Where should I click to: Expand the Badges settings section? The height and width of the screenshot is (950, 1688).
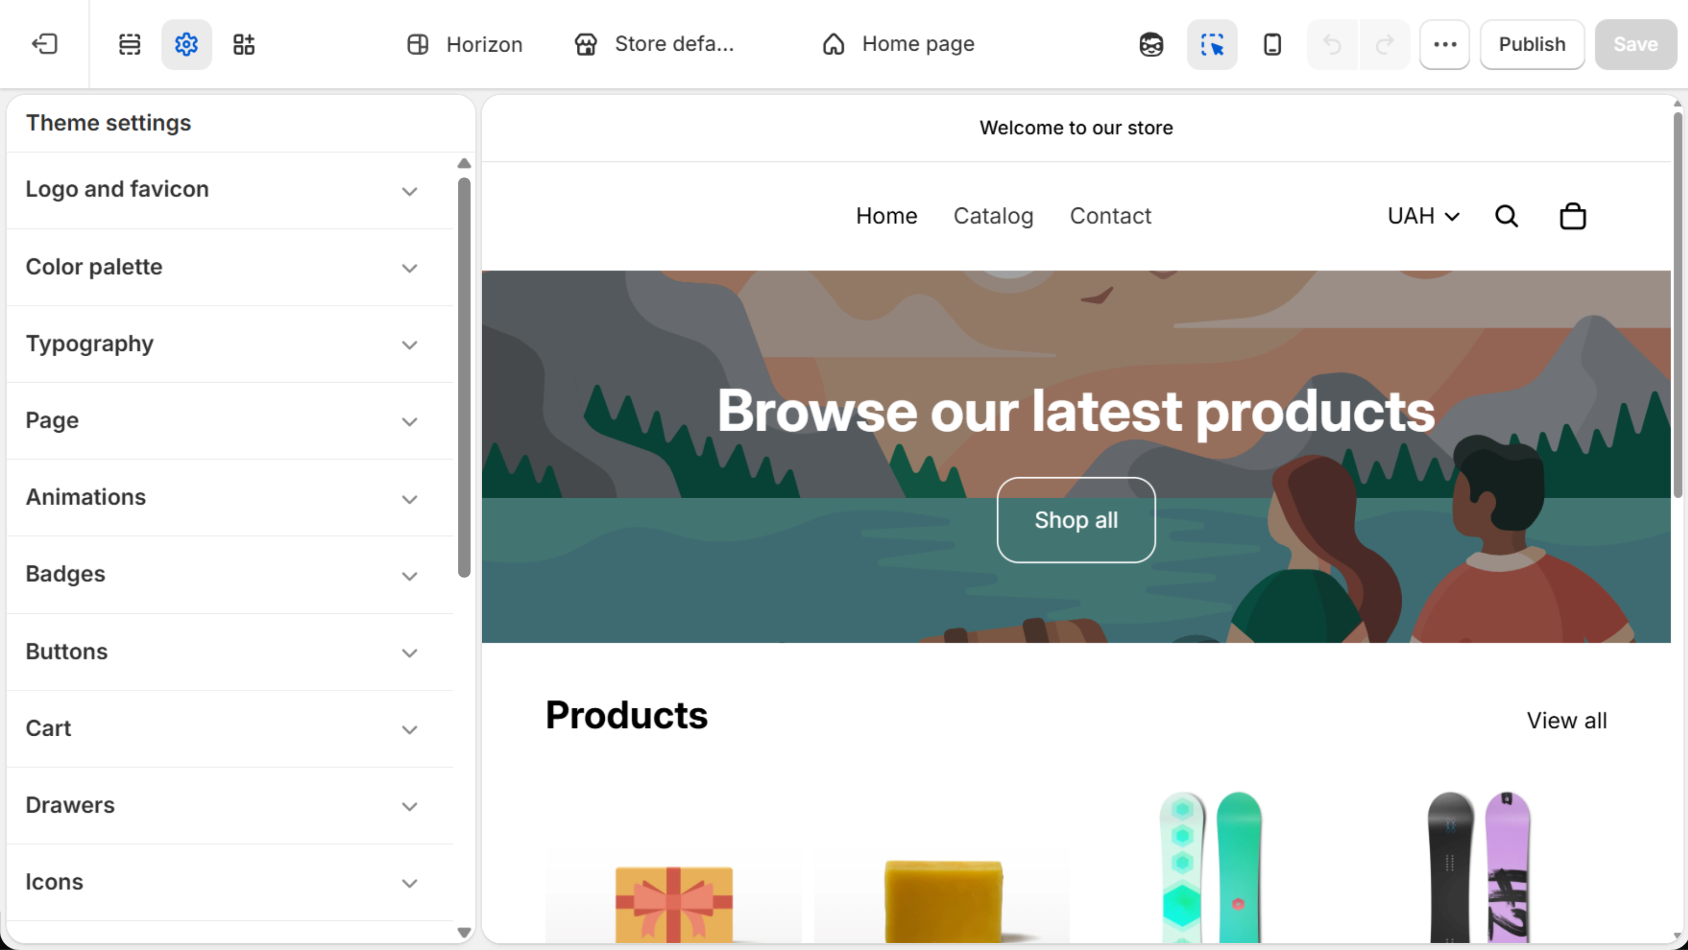(x=230, y=575)
